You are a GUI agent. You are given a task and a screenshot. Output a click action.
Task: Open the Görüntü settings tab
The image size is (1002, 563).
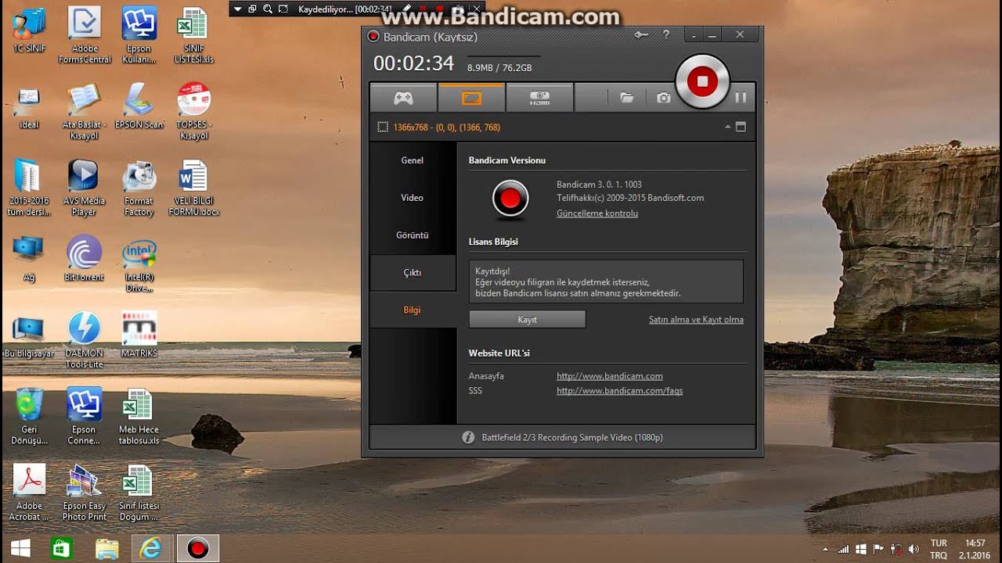pyautogui.click(x=413, y=235)
